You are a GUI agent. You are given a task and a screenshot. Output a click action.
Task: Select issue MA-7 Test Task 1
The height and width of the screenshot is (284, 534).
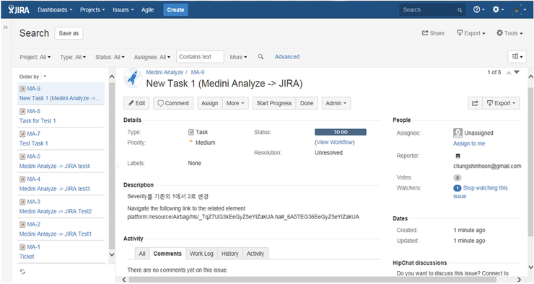(x=61, y=138)
